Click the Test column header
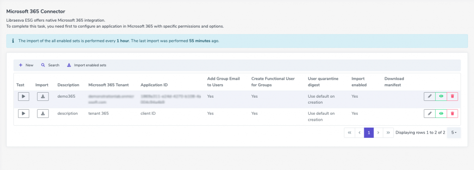The height and width of the screenshot is (170, 474). (x=20, y=85)
